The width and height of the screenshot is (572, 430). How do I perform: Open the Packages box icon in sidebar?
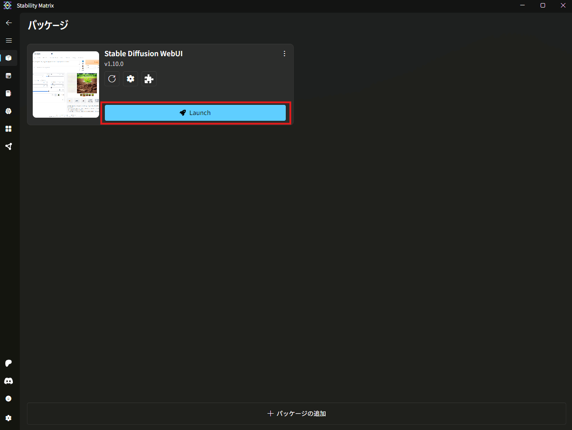coord(8,58)
